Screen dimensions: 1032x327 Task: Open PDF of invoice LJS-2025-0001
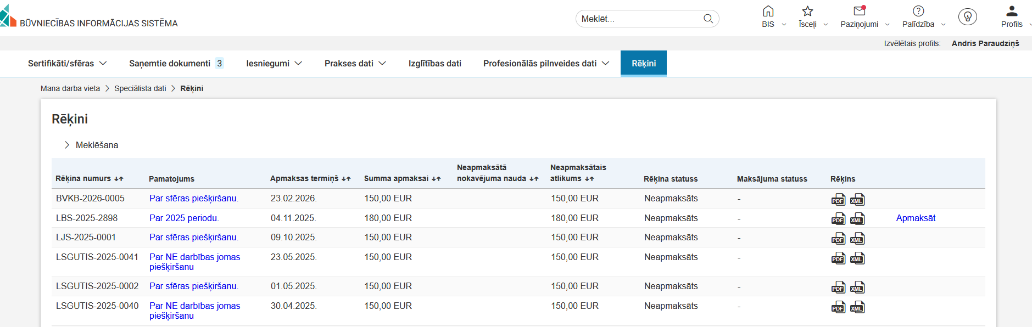(838, 239)
